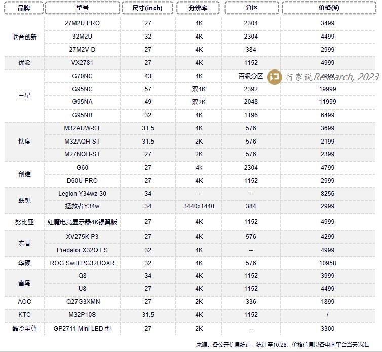Select the XV275K P3 model cell
Screen dimensions: 382x352
[83, 237]
